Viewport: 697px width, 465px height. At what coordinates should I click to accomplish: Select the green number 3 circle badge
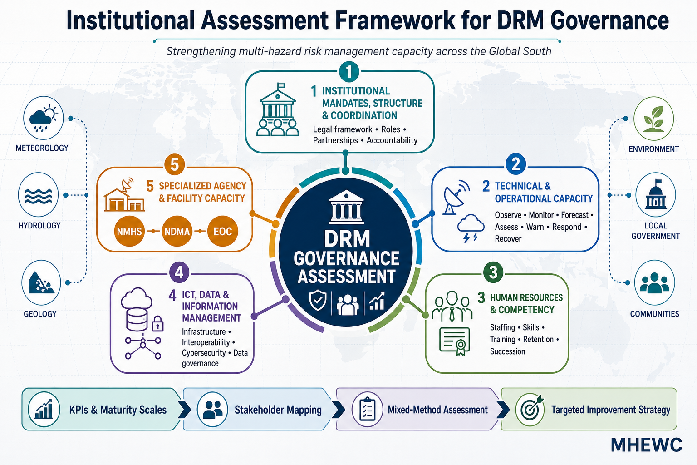coord(493,272)
